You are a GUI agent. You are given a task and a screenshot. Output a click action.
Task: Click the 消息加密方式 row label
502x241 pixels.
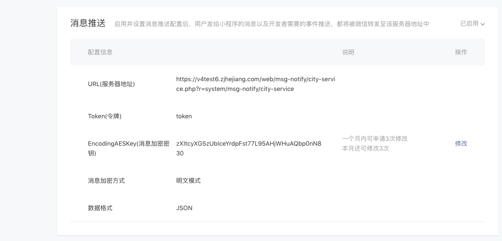106,181
